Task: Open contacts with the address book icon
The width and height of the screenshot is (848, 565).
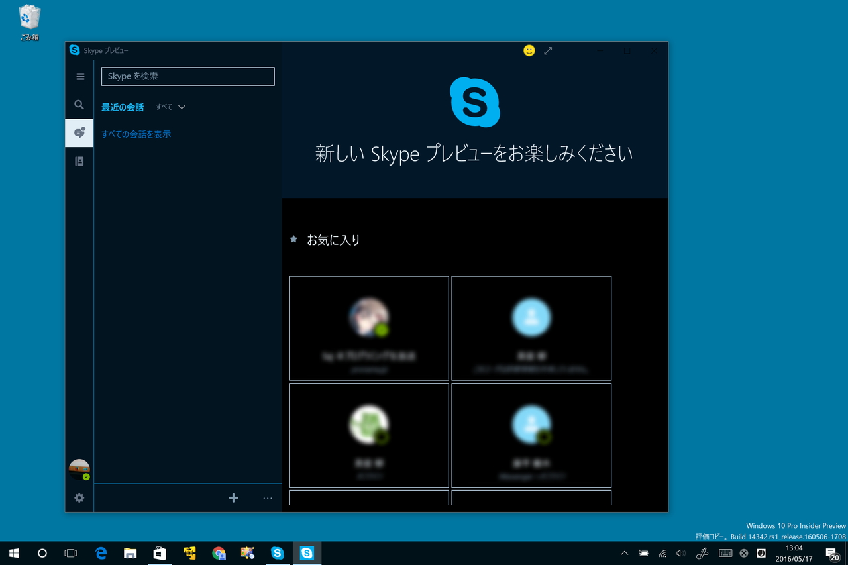Action: click(79, 160)
